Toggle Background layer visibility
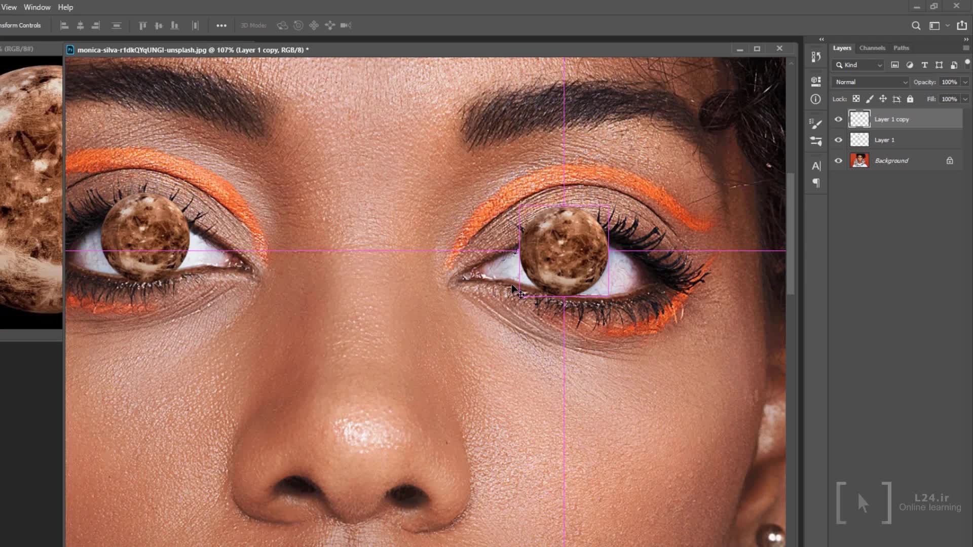This screenshot has height=547, width=973. [838, 161]
